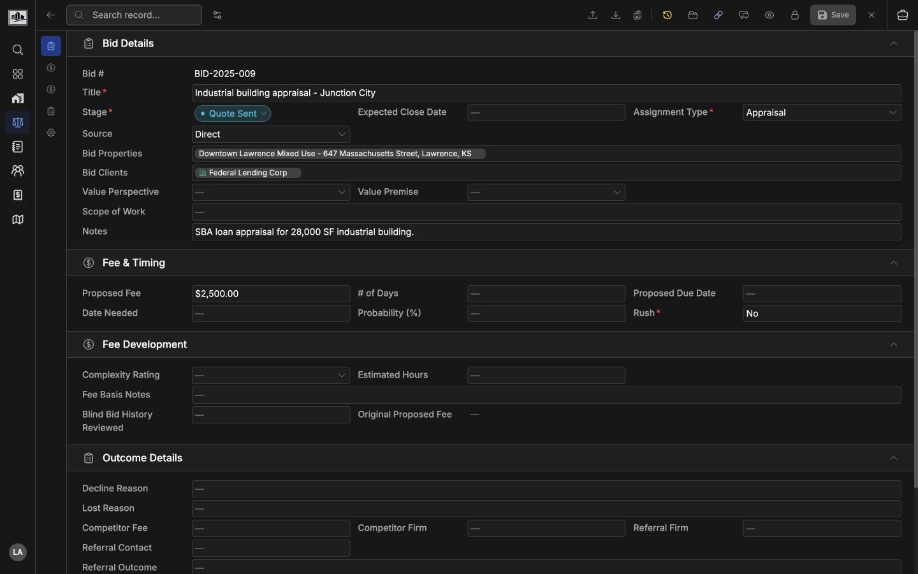Toggle the eye visibility icon in toolbar
918x574 pixels.
pos(770,15)
